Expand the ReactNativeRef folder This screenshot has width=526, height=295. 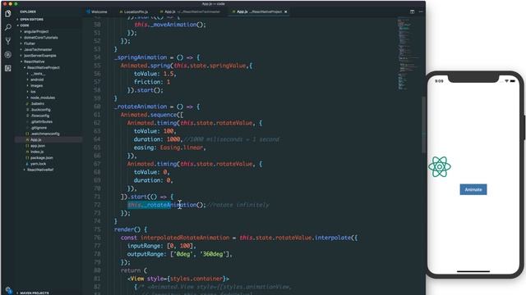tap(40, 170)
